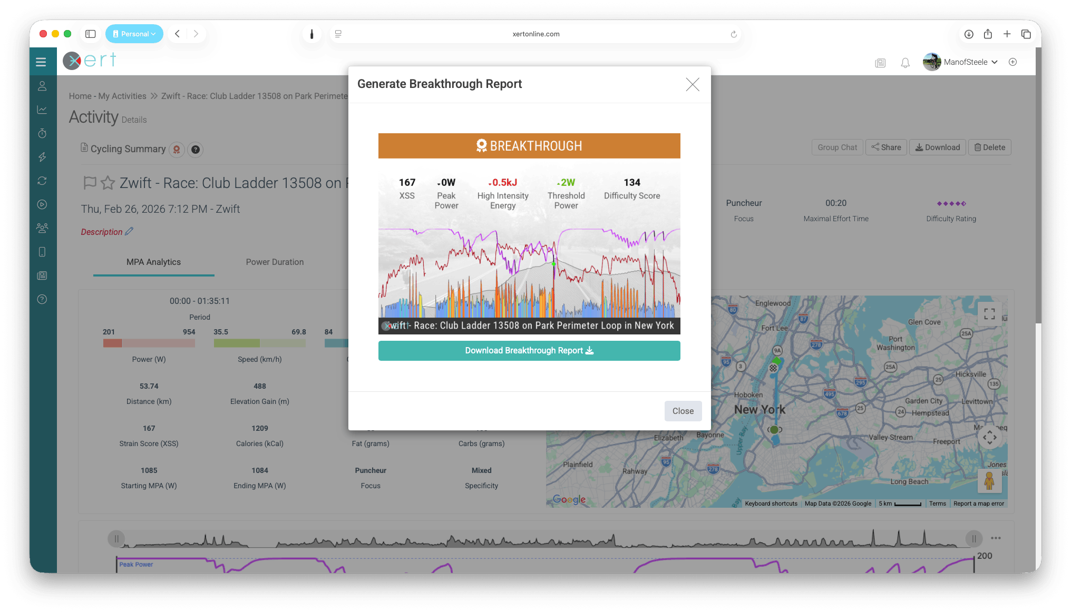1071x612 pixels.
Task: Click the Power range bar
Action: tap(149, 343)
